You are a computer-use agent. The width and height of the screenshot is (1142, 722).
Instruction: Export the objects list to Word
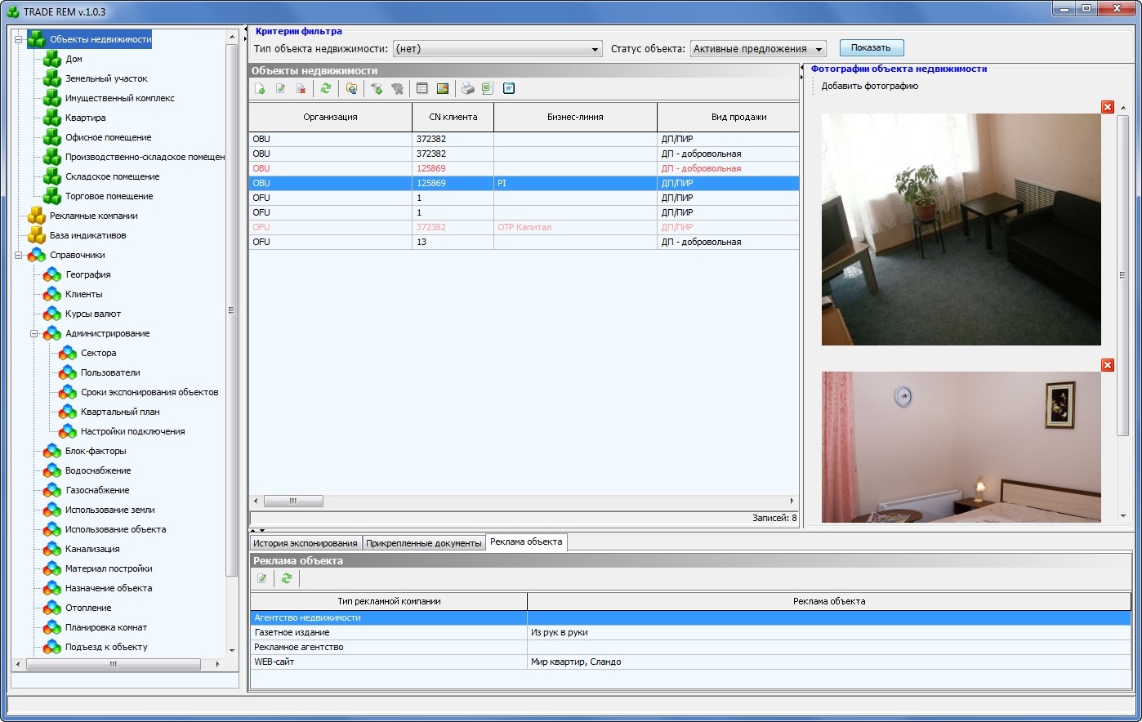coord(509,88)
